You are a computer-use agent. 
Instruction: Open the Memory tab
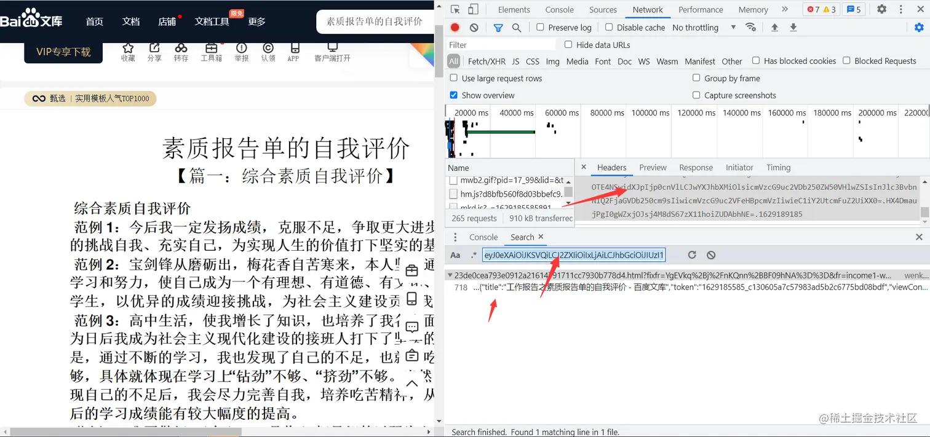coord(753,10)
